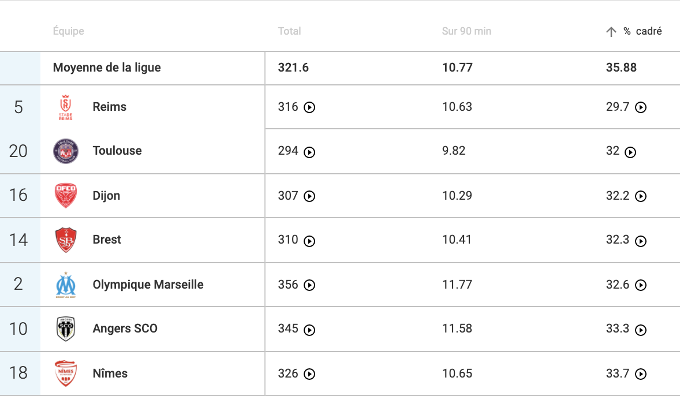Image resolution: width=680 pixels, height=396 pixels.
Task: Play video of Reims total 316 shots
Action: coord(309,107)
